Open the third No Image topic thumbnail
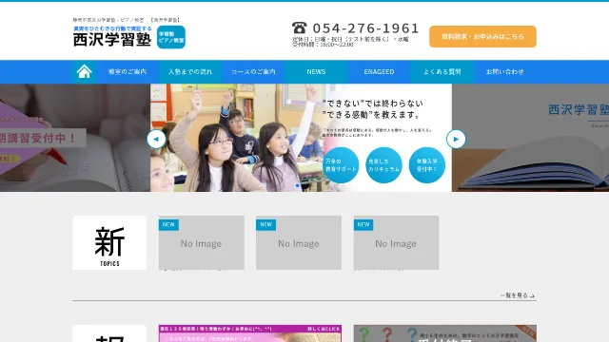 click(x=396, y=243)
